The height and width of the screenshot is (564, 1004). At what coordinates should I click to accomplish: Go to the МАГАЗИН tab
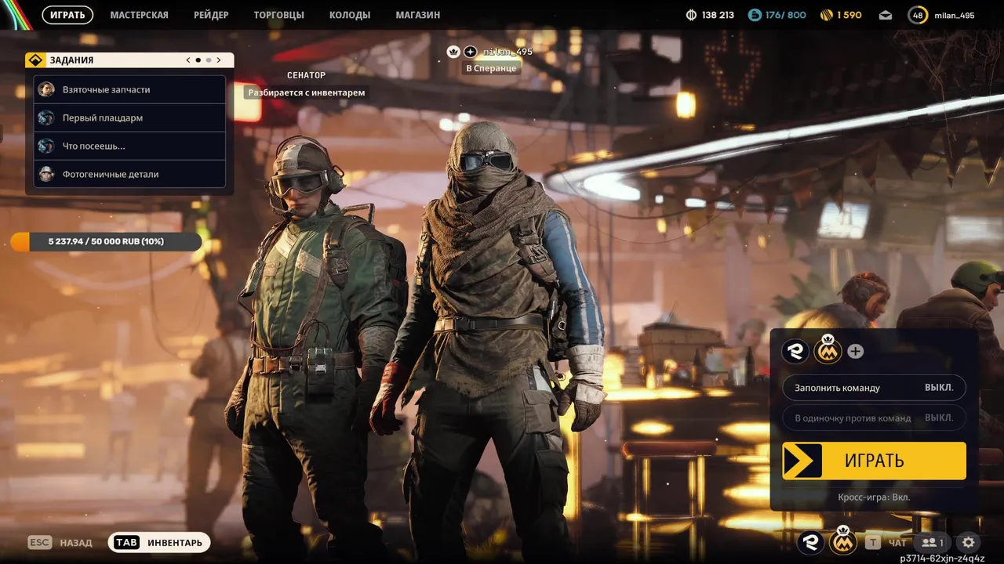(418, 15)
